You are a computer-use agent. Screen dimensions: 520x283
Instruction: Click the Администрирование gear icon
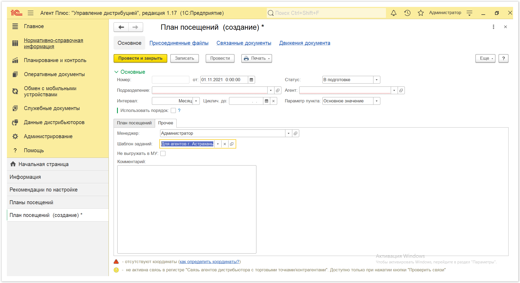pyautogui.click(x=15, y=136)
